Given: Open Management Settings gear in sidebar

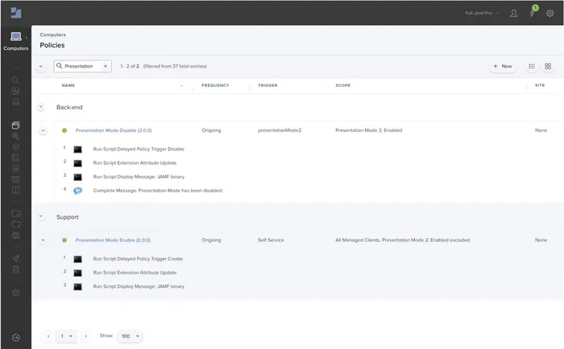Looking at the screenshot, I should (x=15, y=293).
